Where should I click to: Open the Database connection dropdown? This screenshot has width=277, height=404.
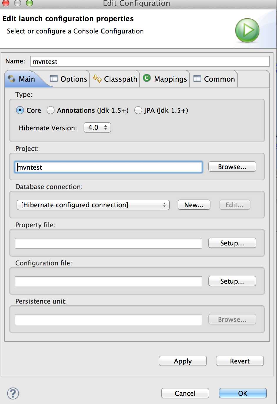(x=93, y=205)
